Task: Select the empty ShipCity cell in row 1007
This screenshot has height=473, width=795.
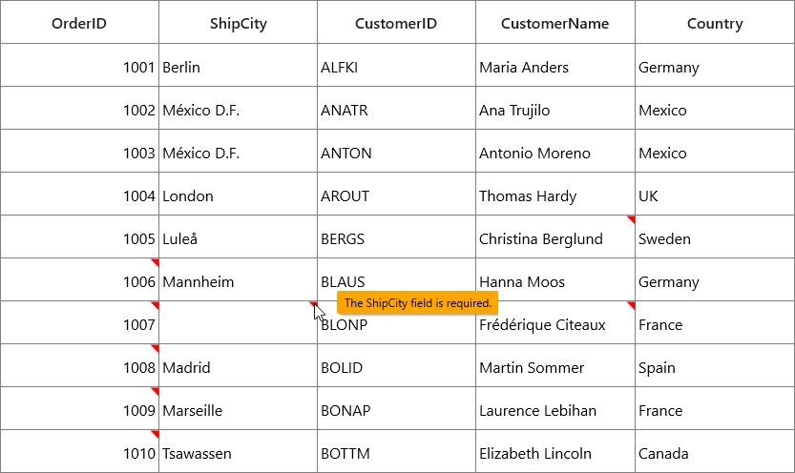Action: pos(239,323)
